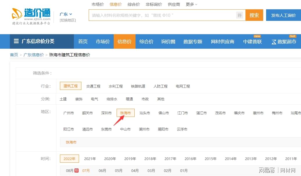Select 人防工程 industry filter

(161, 86)
